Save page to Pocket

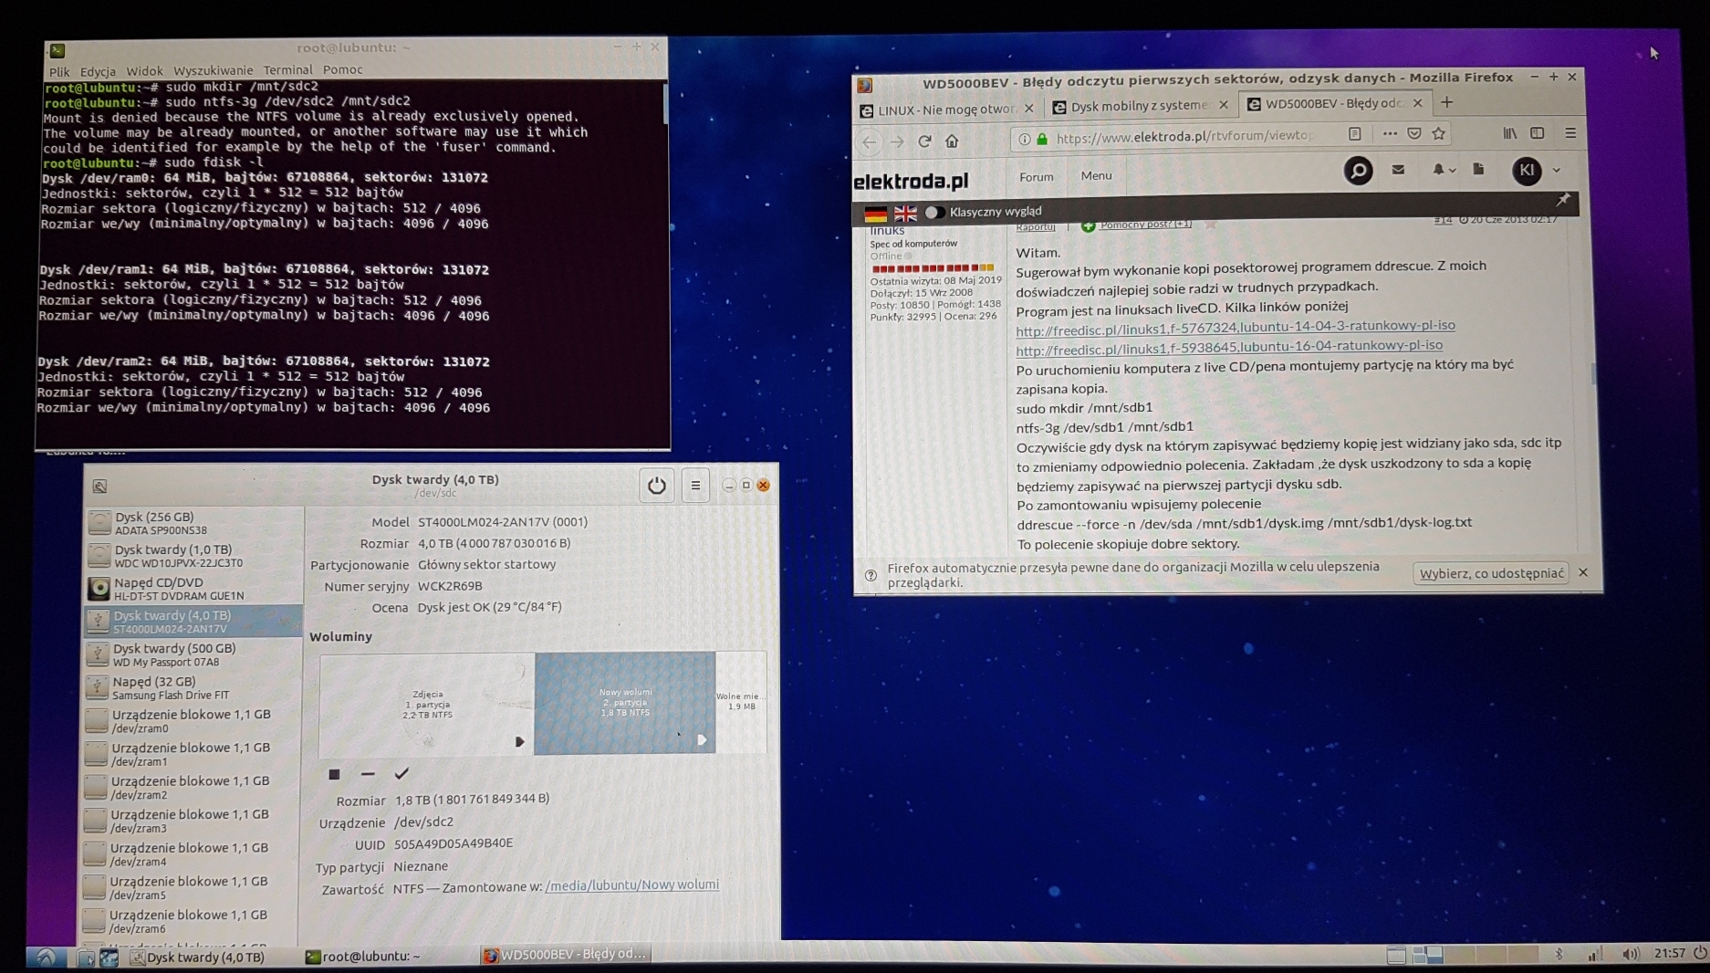pyautogui.click(x=1414, y=134)
